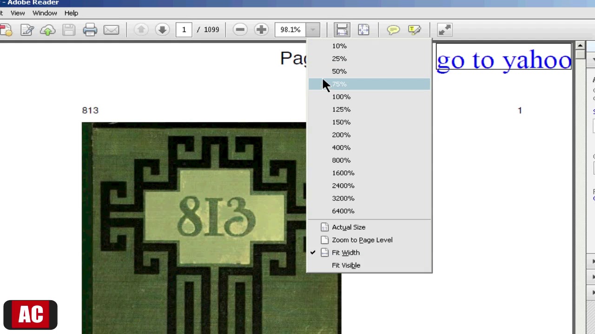Switch to full screen read mode
This screenshot has width=595, height=334.
445,30
